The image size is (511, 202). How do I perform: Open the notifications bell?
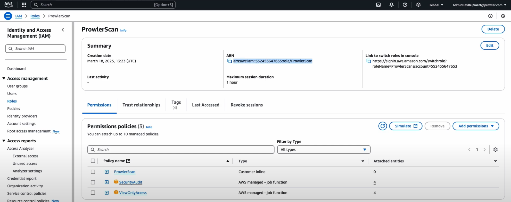click(391, 5)
